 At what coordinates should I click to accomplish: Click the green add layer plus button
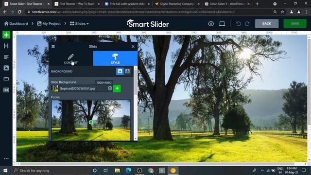tap(6, 35)
